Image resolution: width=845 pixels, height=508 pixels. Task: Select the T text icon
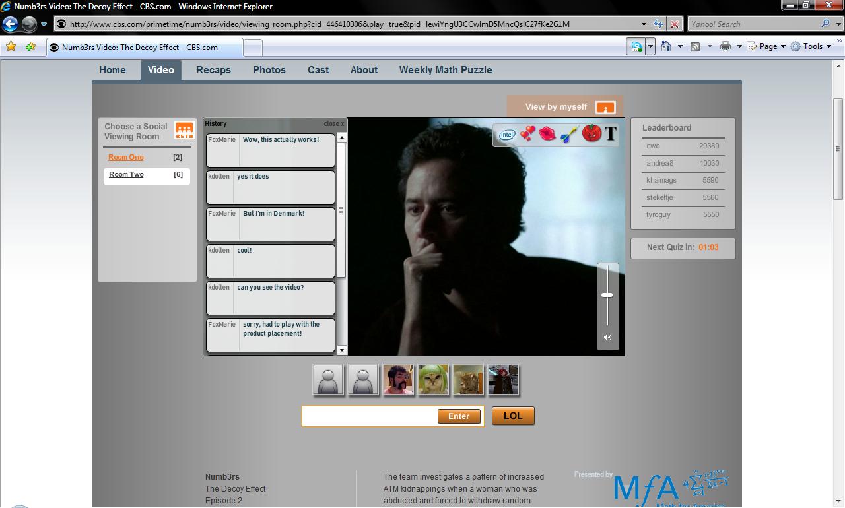(x=611, y=134)
